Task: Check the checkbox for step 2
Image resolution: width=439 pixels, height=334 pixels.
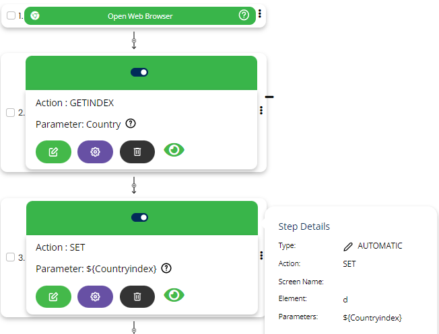Action: [x=11, y=112]
